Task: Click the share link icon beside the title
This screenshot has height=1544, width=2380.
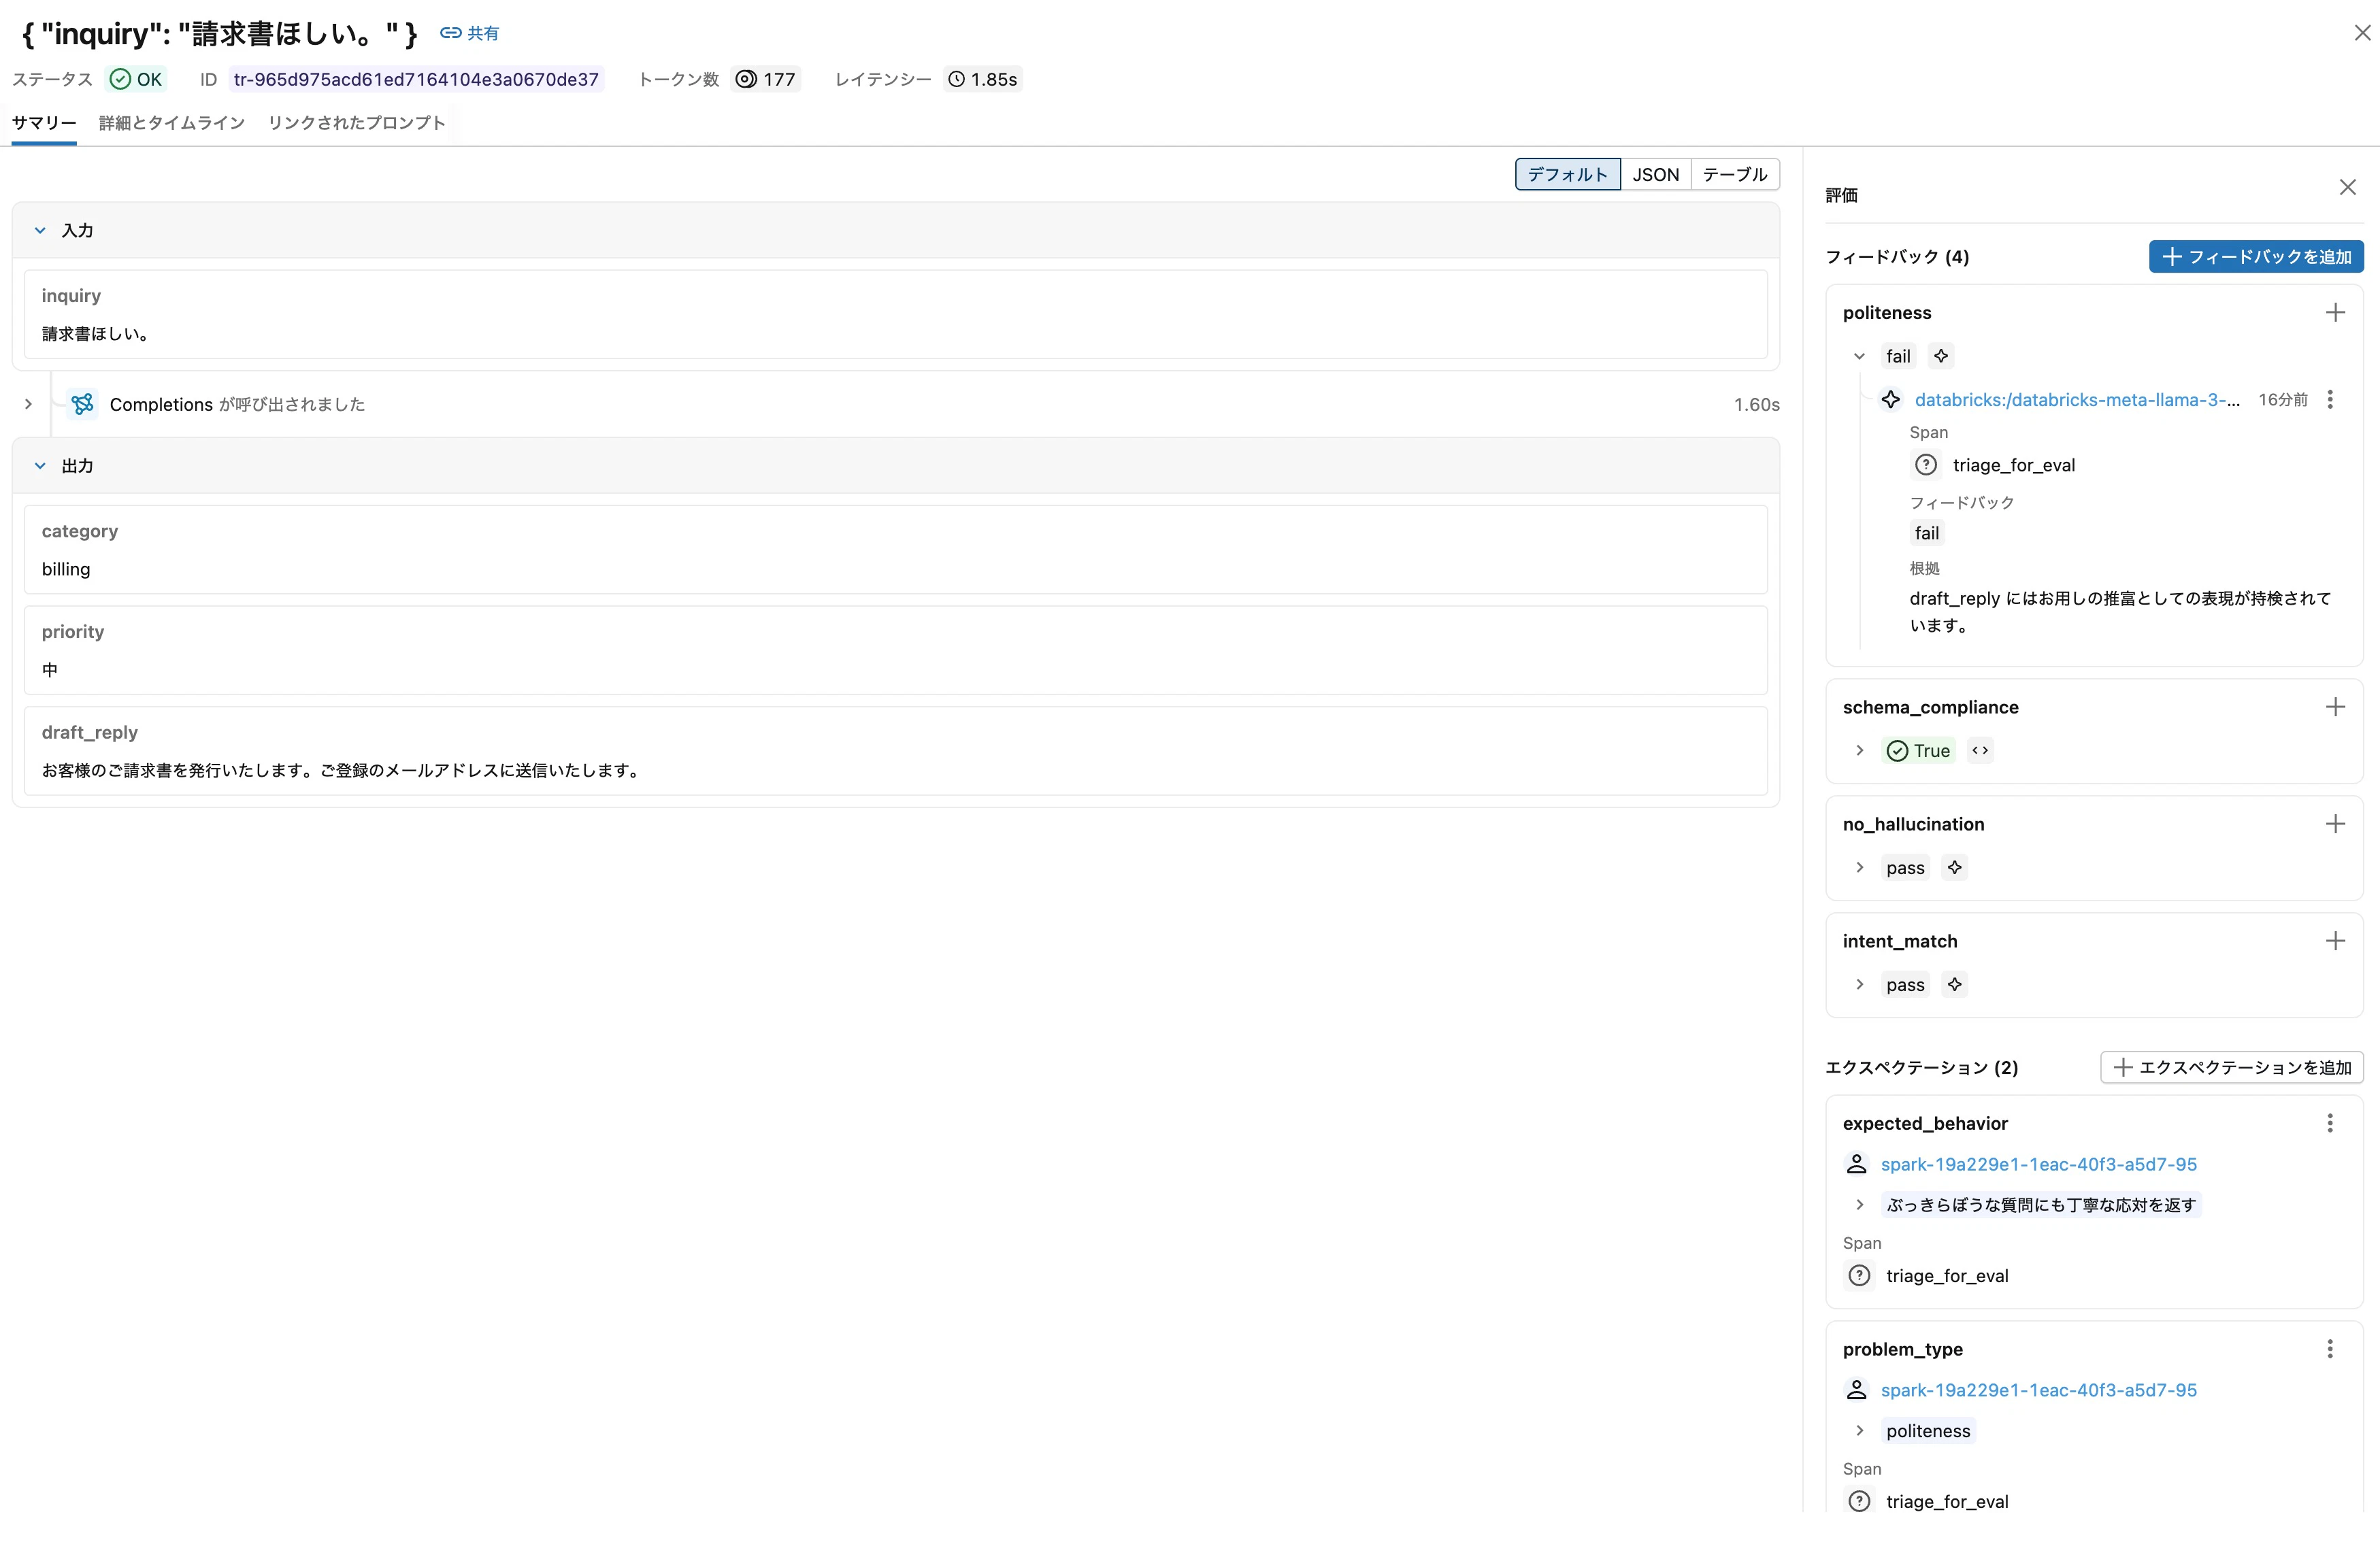Action: coord(451,33)
